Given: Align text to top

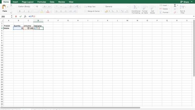Looking at the screenshot, I should [57, 6].
